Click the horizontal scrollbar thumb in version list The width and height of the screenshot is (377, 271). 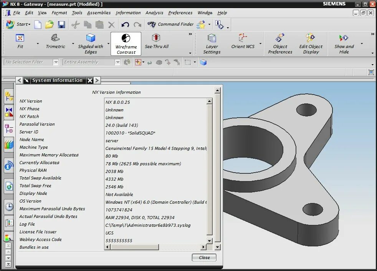pyautogui.click(x=134, y=247)
